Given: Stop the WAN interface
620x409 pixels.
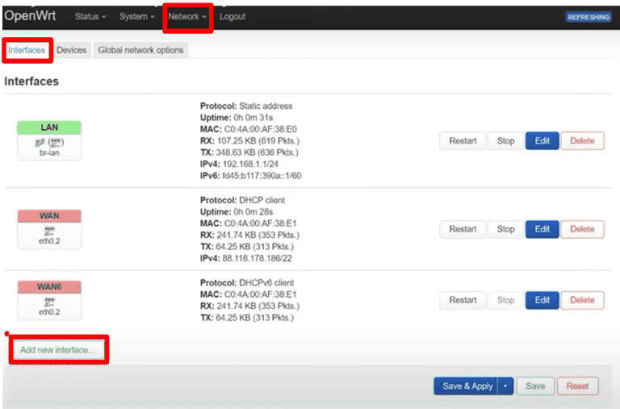Looking at the screenshot, I should (x=505, y=229).
